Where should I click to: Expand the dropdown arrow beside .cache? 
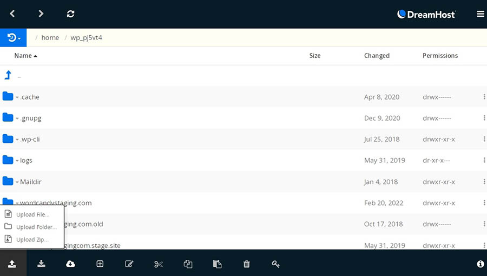[x=17, y=98]
